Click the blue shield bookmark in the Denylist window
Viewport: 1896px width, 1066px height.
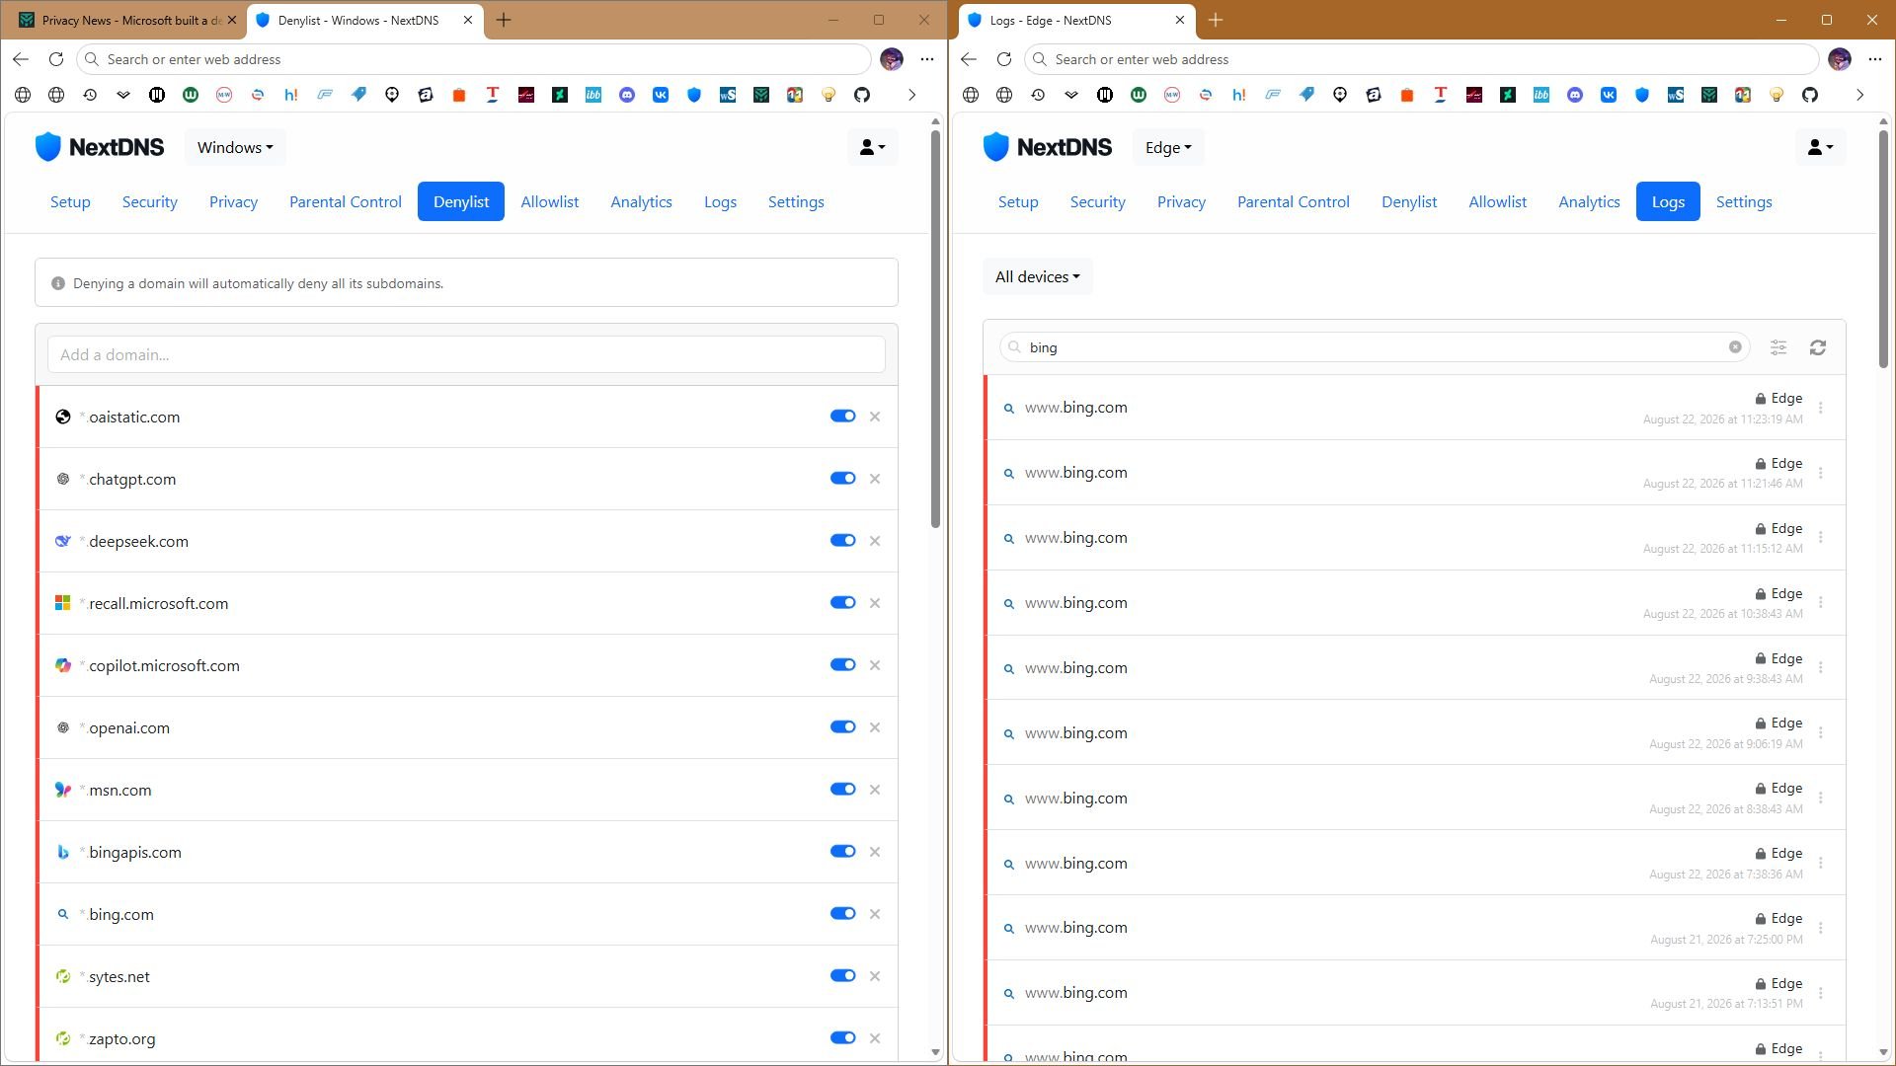[x=694, y=95]
